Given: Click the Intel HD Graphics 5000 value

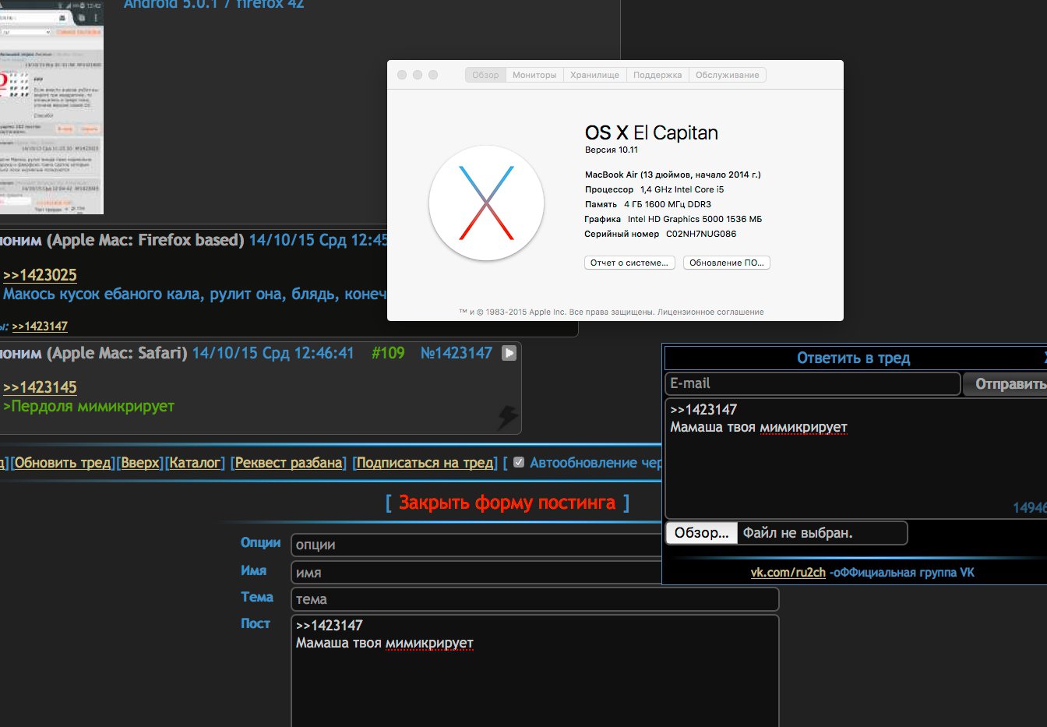Looking at the screenshot, I should tap(695, 219).
